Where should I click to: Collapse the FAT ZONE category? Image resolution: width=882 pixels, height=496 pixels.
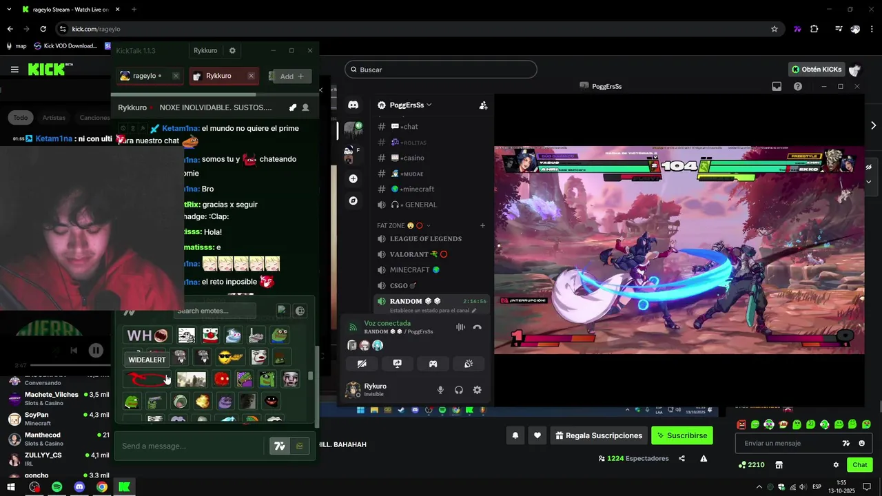[403, 225]
